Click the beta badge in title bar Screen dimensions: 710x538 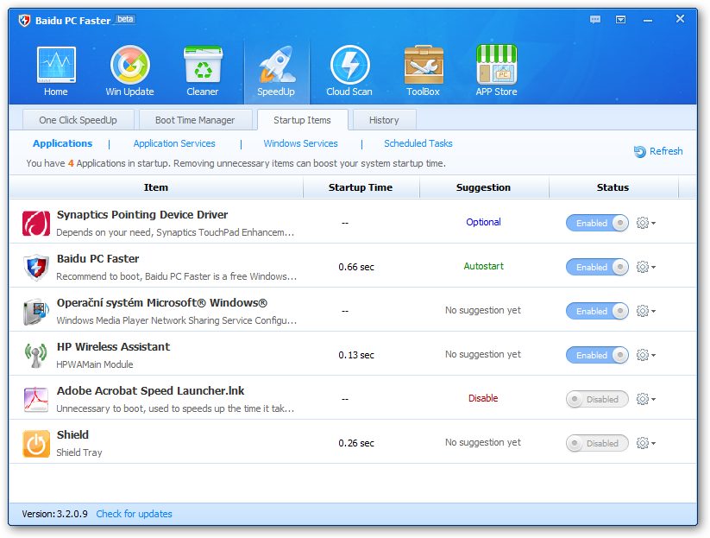pos(125,19)
